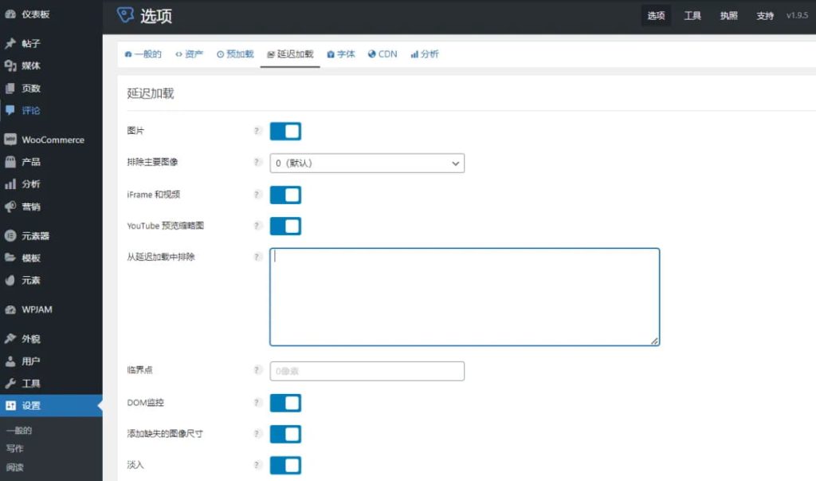Click the 从延迟加载中排除 text area
The height and width of the screenshot is (481, 816).
464,297
